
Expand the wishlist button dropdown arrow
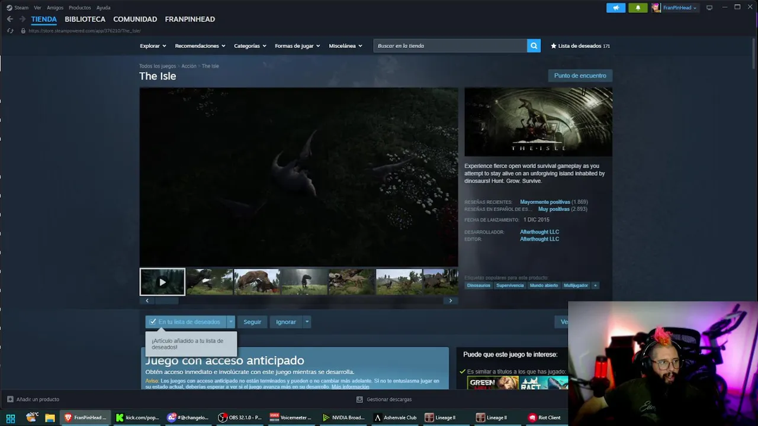coord(231,322)
